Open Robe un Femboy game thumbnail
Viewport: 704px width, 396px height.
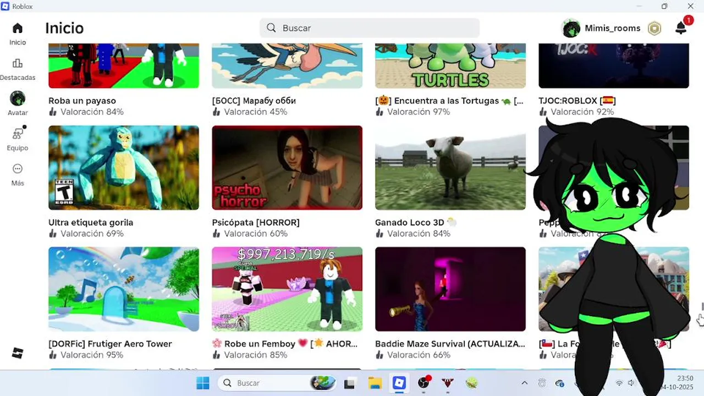(287, 289)
